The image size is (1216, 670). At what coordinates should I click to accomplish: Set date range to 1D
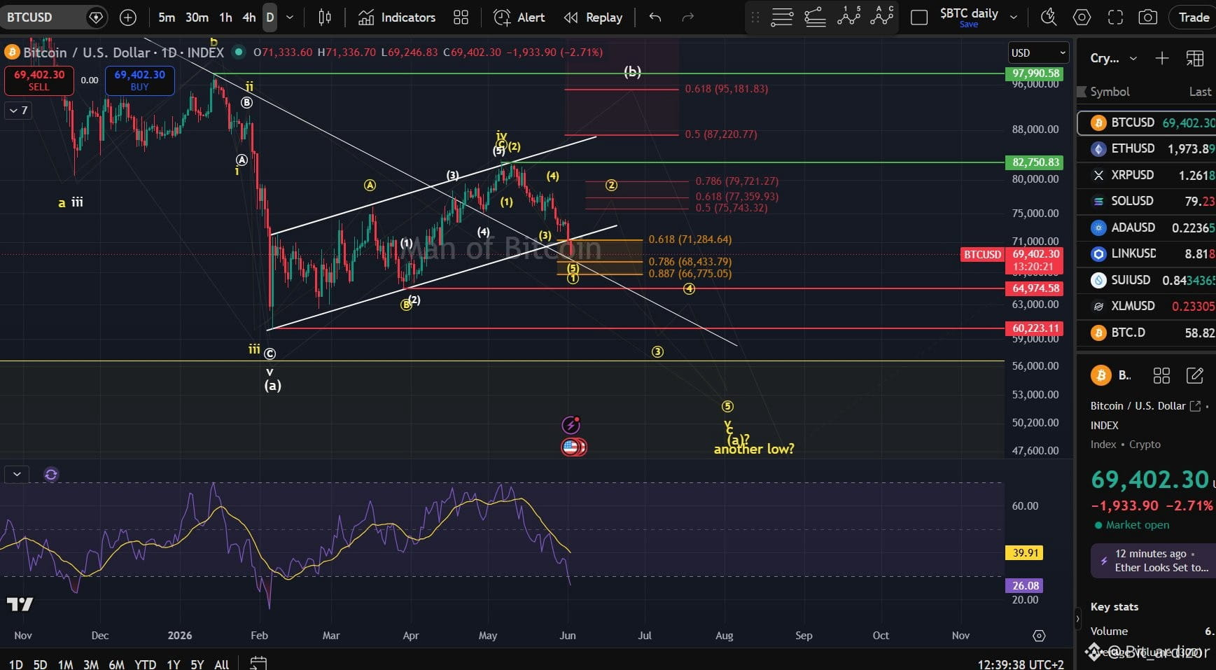[15, 664]
